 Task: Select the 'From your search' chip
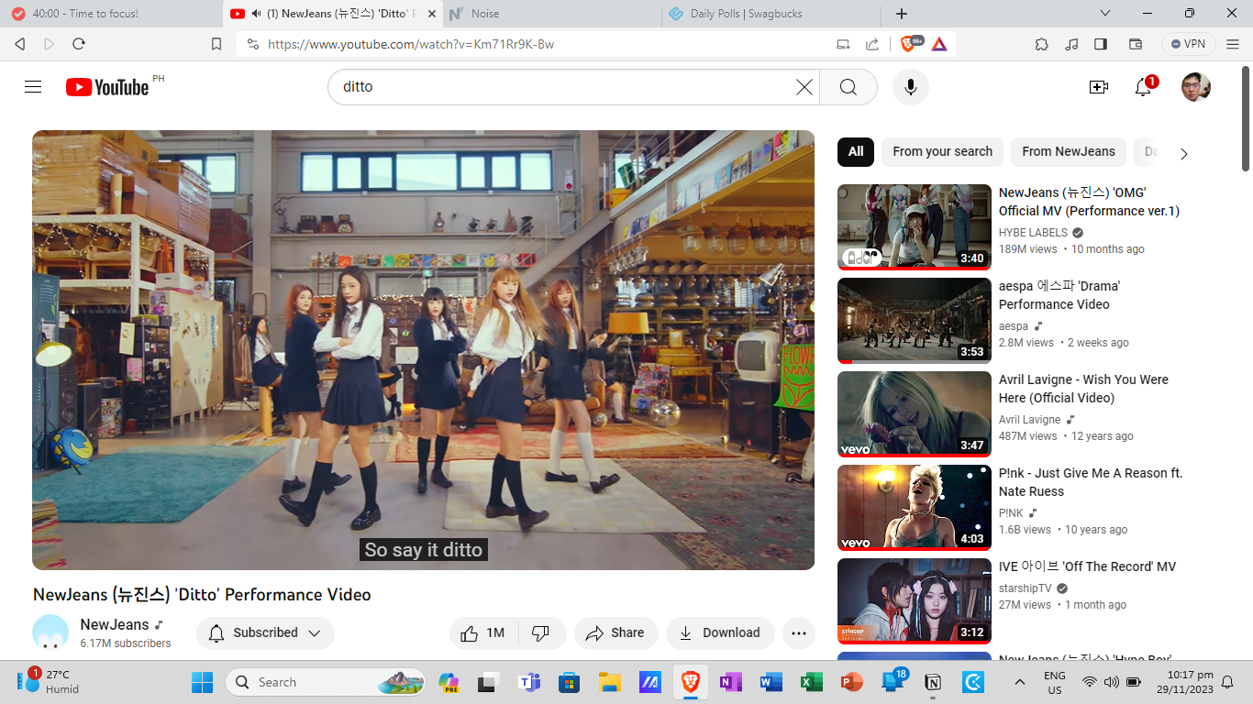tap(942, 151)
